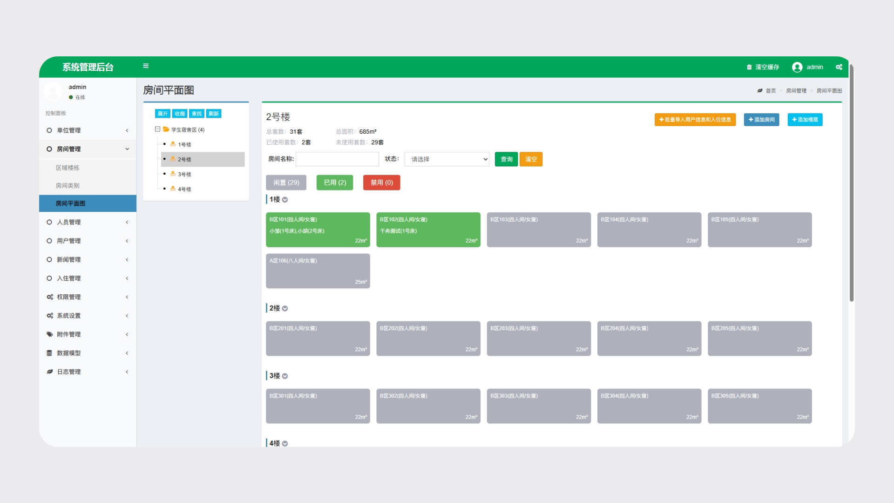Screen dimensions: 894x503
Task: Click the building icon next to 3号楼
Action: tap(173, 174)
